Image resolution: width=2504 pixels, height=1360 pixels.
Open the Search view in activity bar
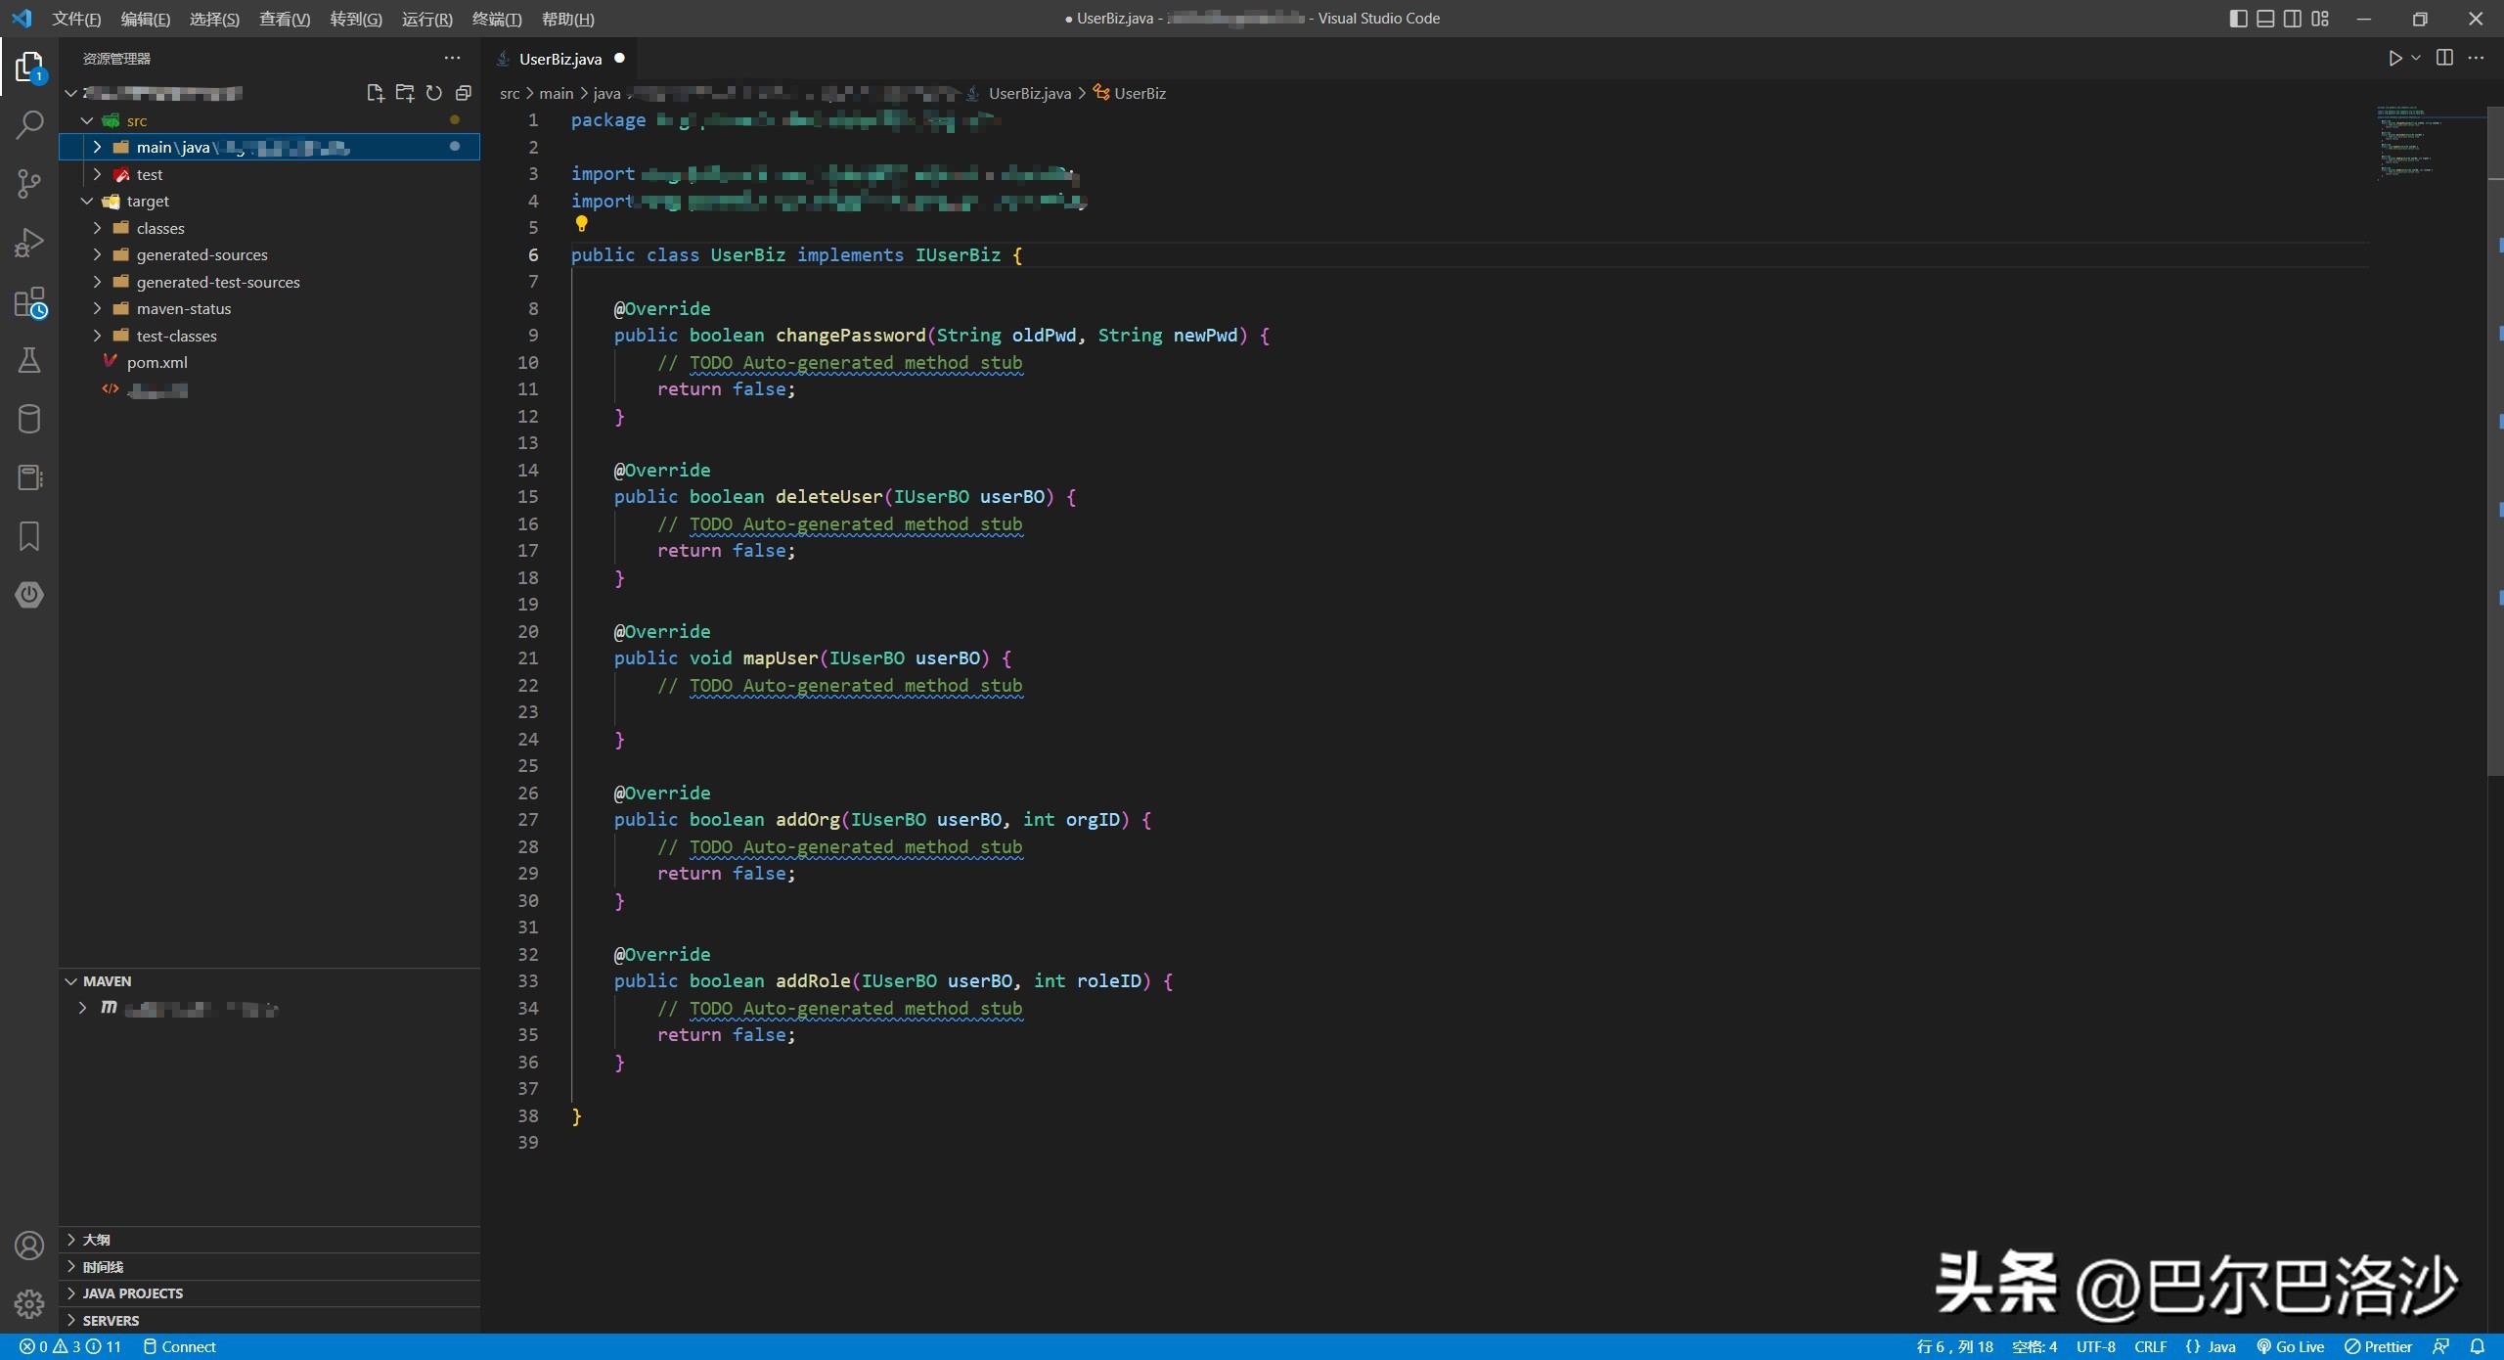tap(29, 124)
